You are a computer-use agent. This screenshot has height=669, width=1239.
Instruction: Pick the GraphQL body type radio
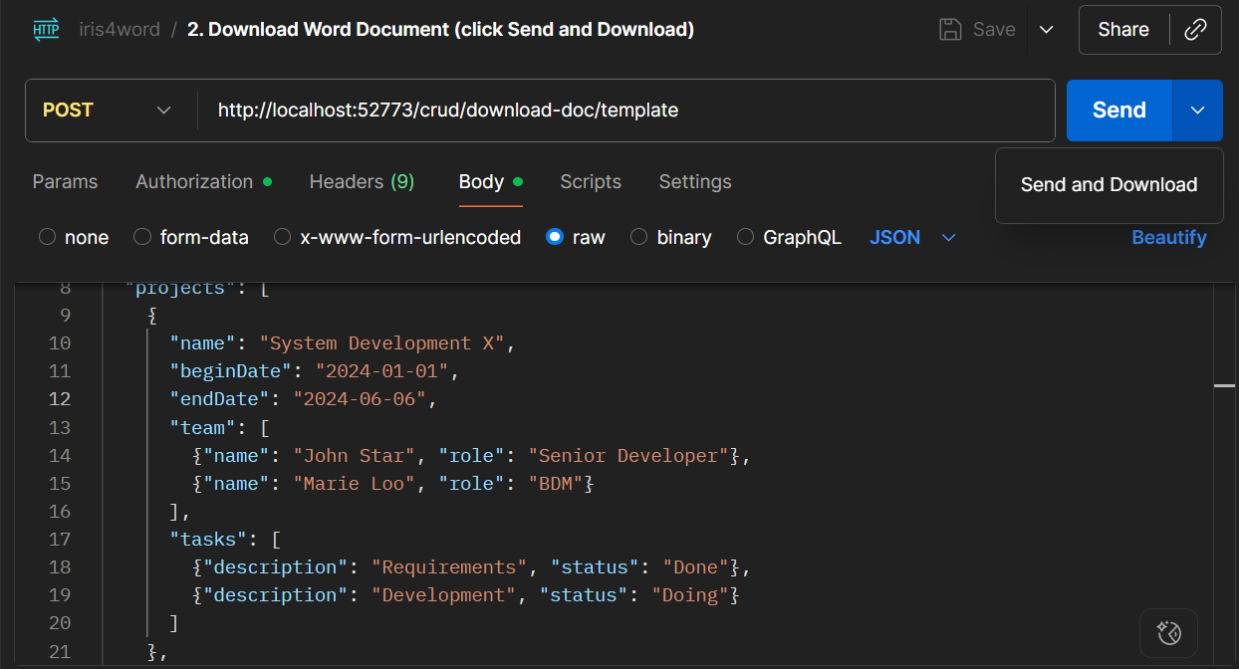[745, 237]
